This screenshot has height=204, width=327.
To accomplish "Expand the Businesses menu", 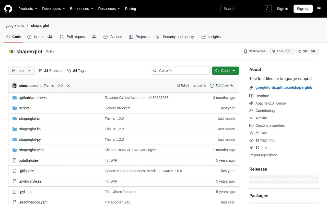I will [81, 9].
